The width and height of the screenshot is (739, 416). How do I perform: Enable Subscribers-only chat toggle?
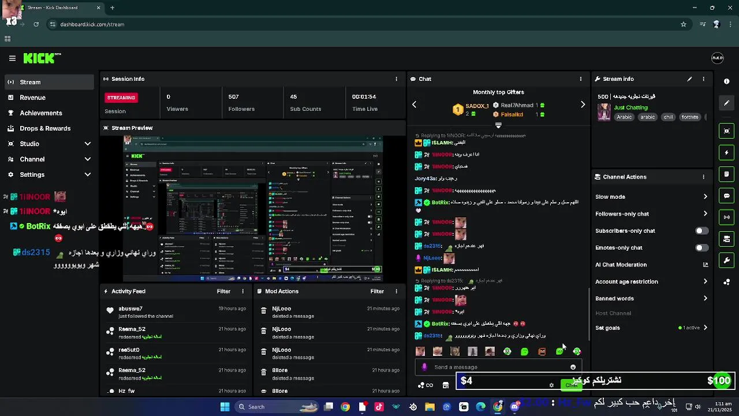(701, 231)
